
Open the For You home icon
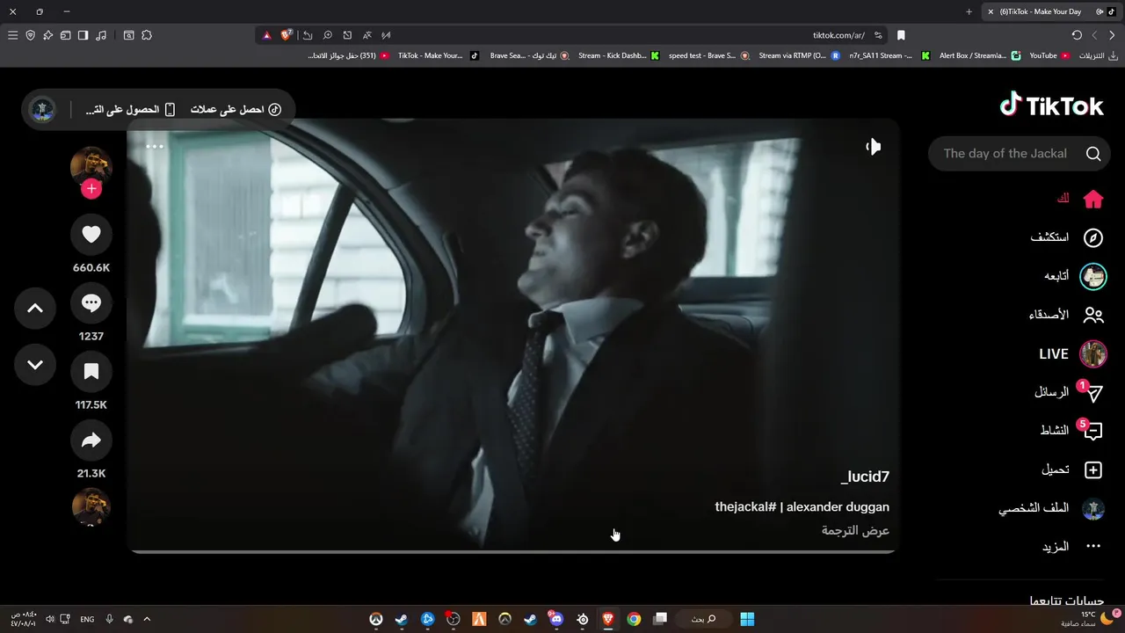point(1092,200)
